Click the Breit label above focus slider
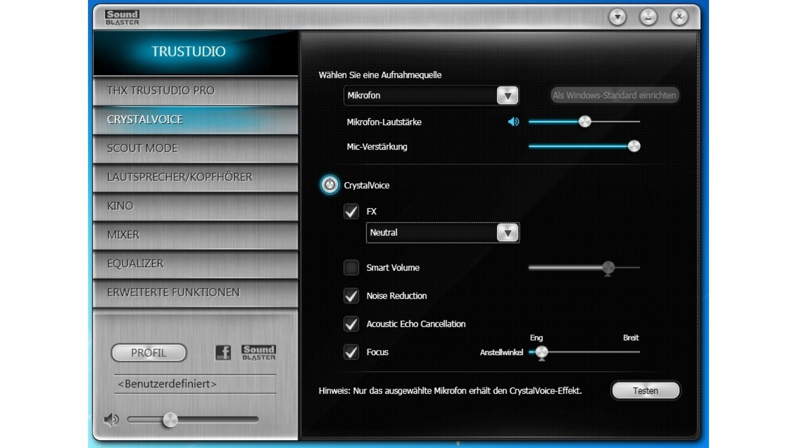Image resolution: width=797 pixels, height=448 pixels. click(631, 337)
